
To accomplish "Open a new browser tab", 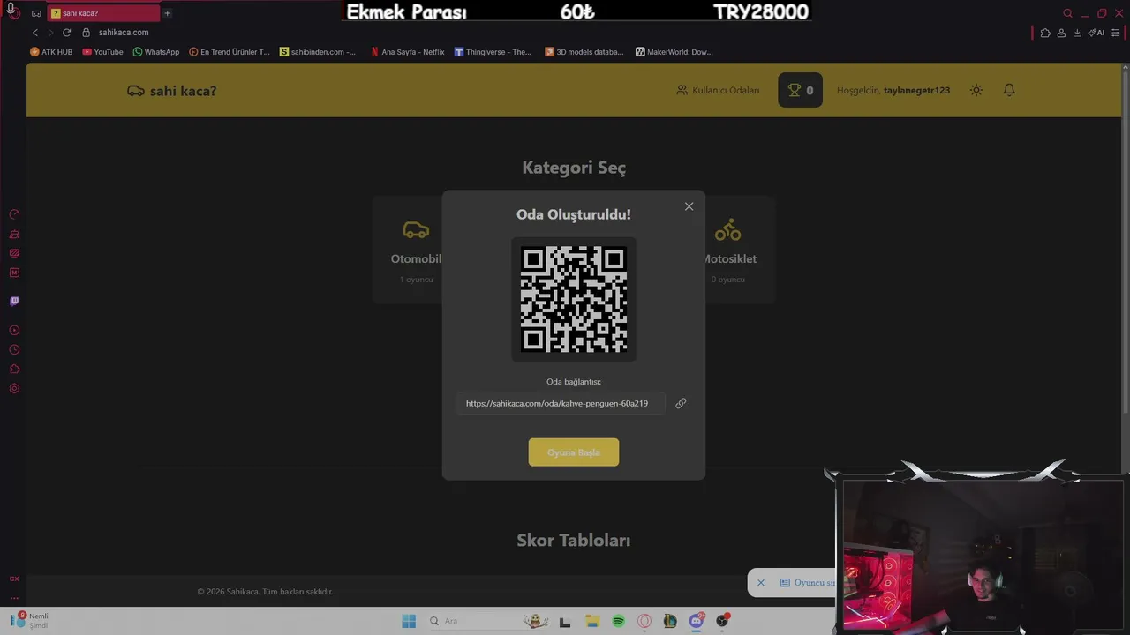I will pyautogui.click(x=167, y=13).
